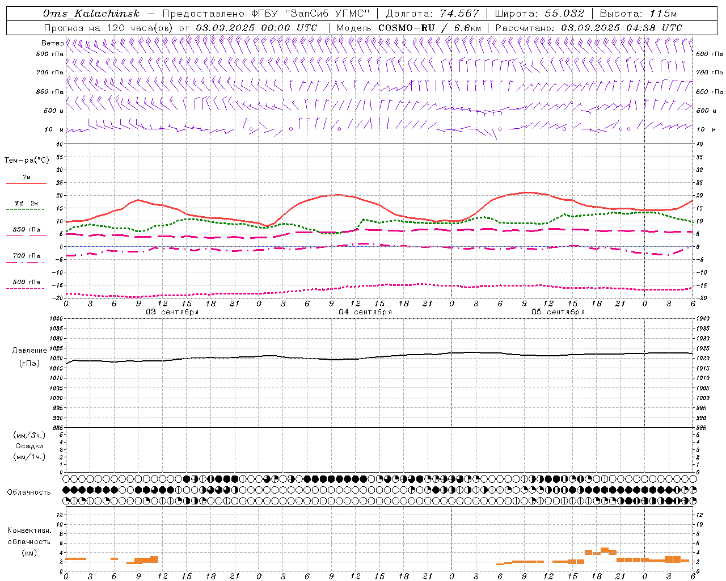Click the Oms_Kalachinsk station title

[x=91, y=14]
